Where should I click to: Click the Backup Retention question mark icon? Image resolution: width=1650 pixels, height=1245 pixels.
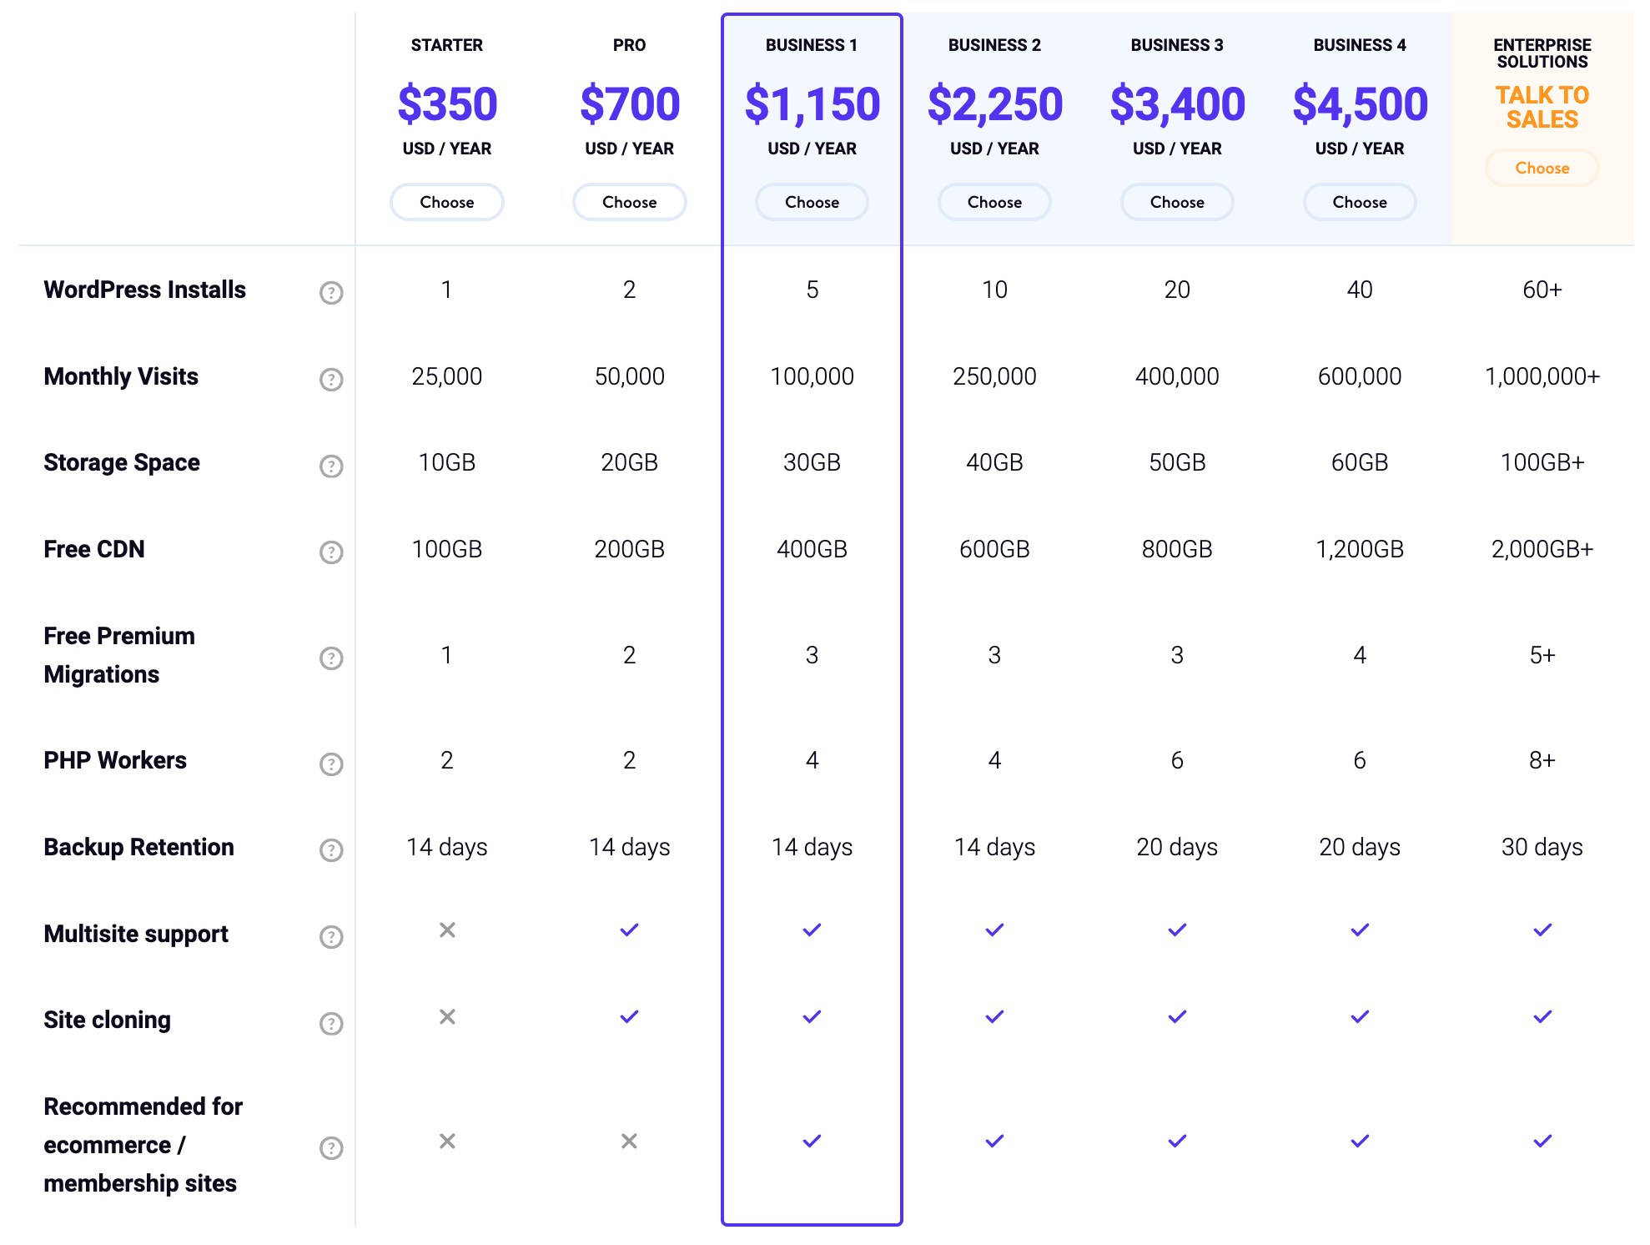[x=331, y=850]
